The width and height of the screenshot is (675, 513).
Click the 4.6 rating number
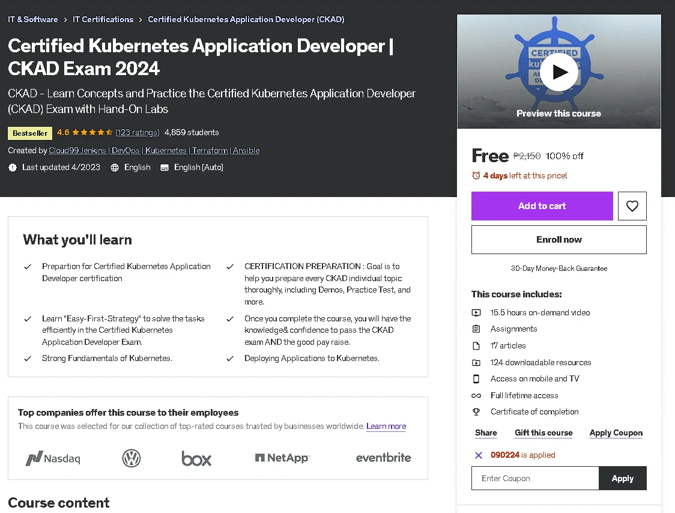63,132
